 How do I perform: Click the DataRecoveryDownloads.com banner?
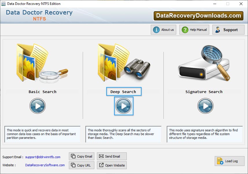(199, 16)
